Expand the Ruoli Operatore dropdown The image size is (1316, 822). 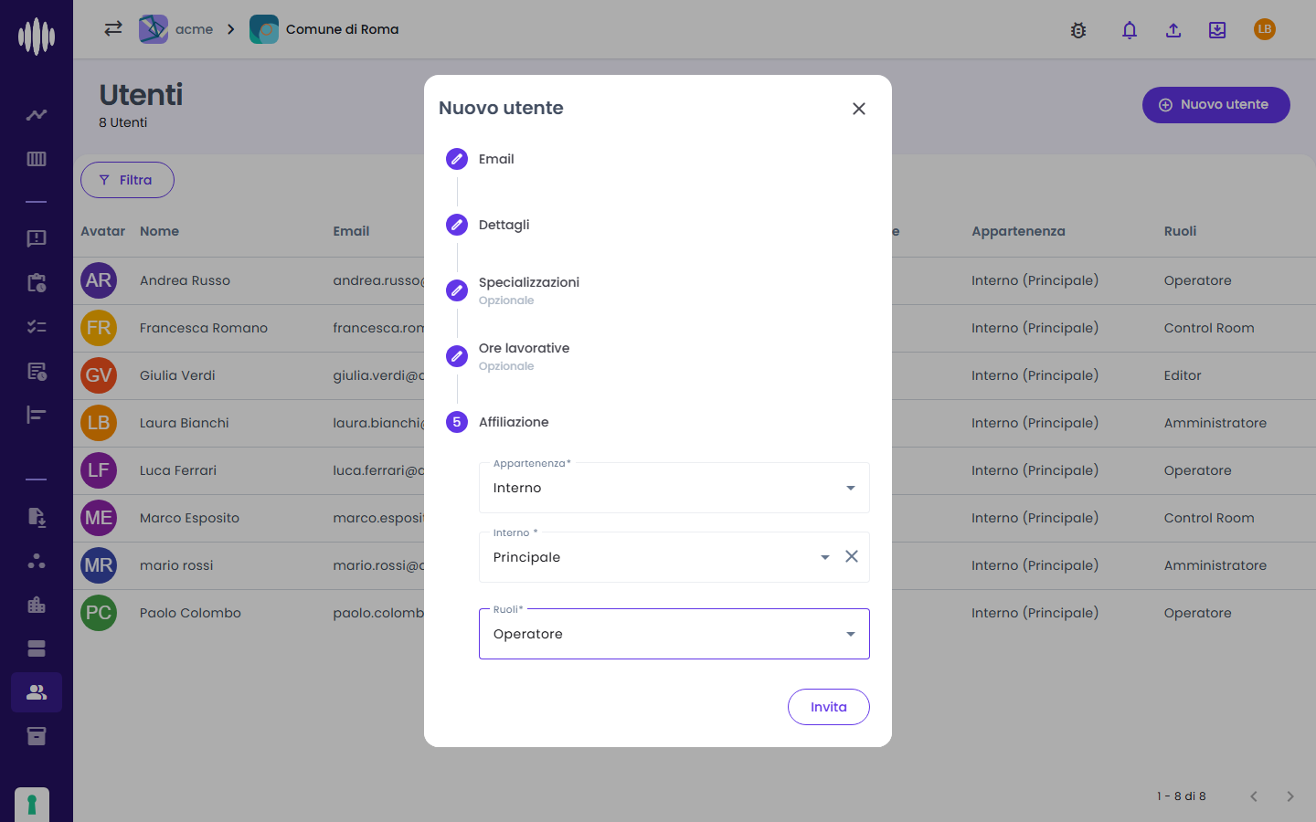point(674,634)
